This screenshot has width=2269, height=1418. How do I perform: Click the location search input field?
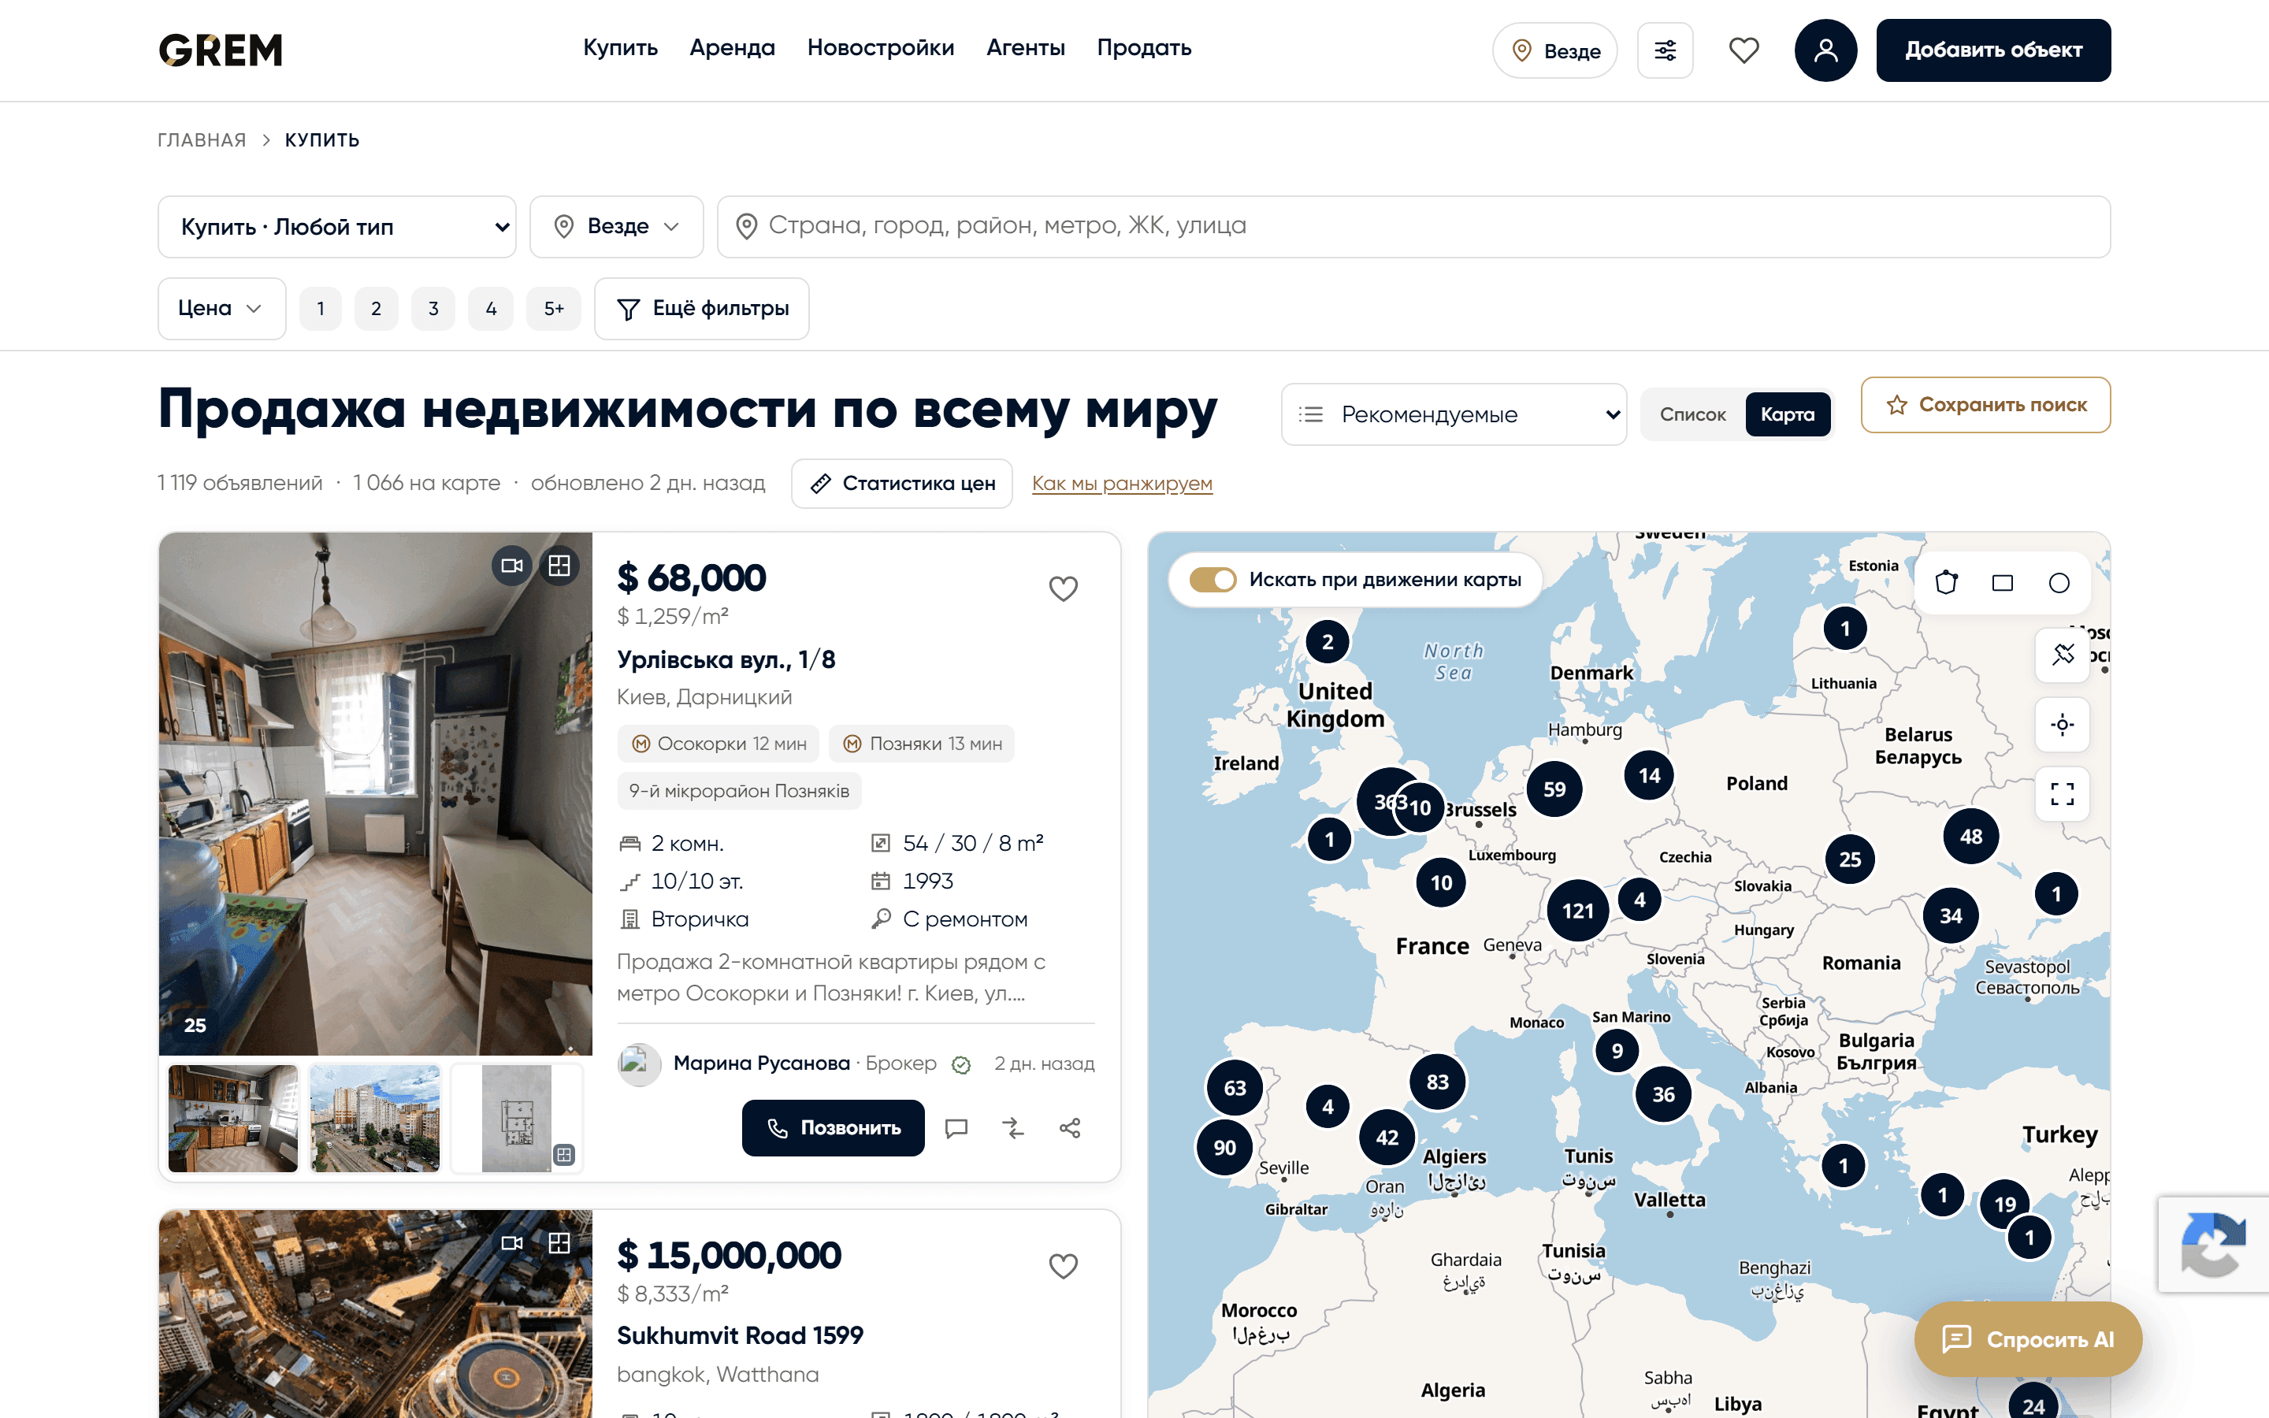pyautogui.click(x=1413, y=227)
